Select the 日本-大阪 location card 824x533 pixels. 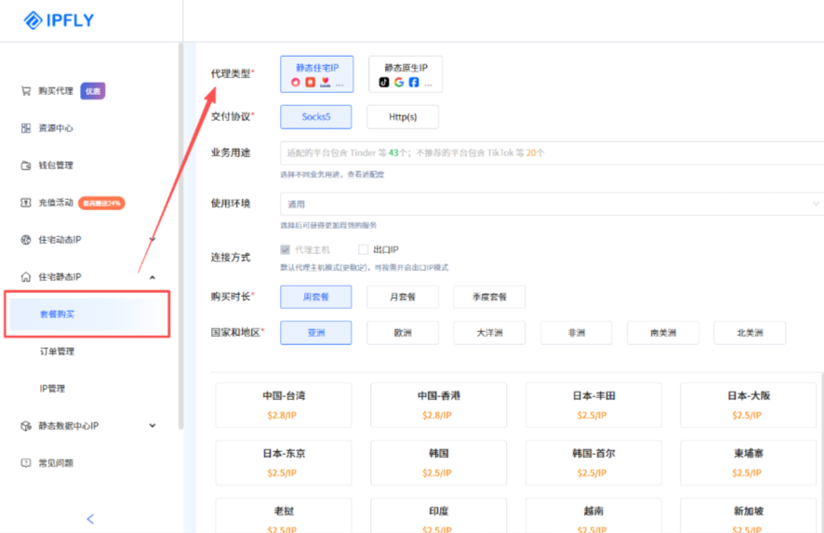(749, 406)
